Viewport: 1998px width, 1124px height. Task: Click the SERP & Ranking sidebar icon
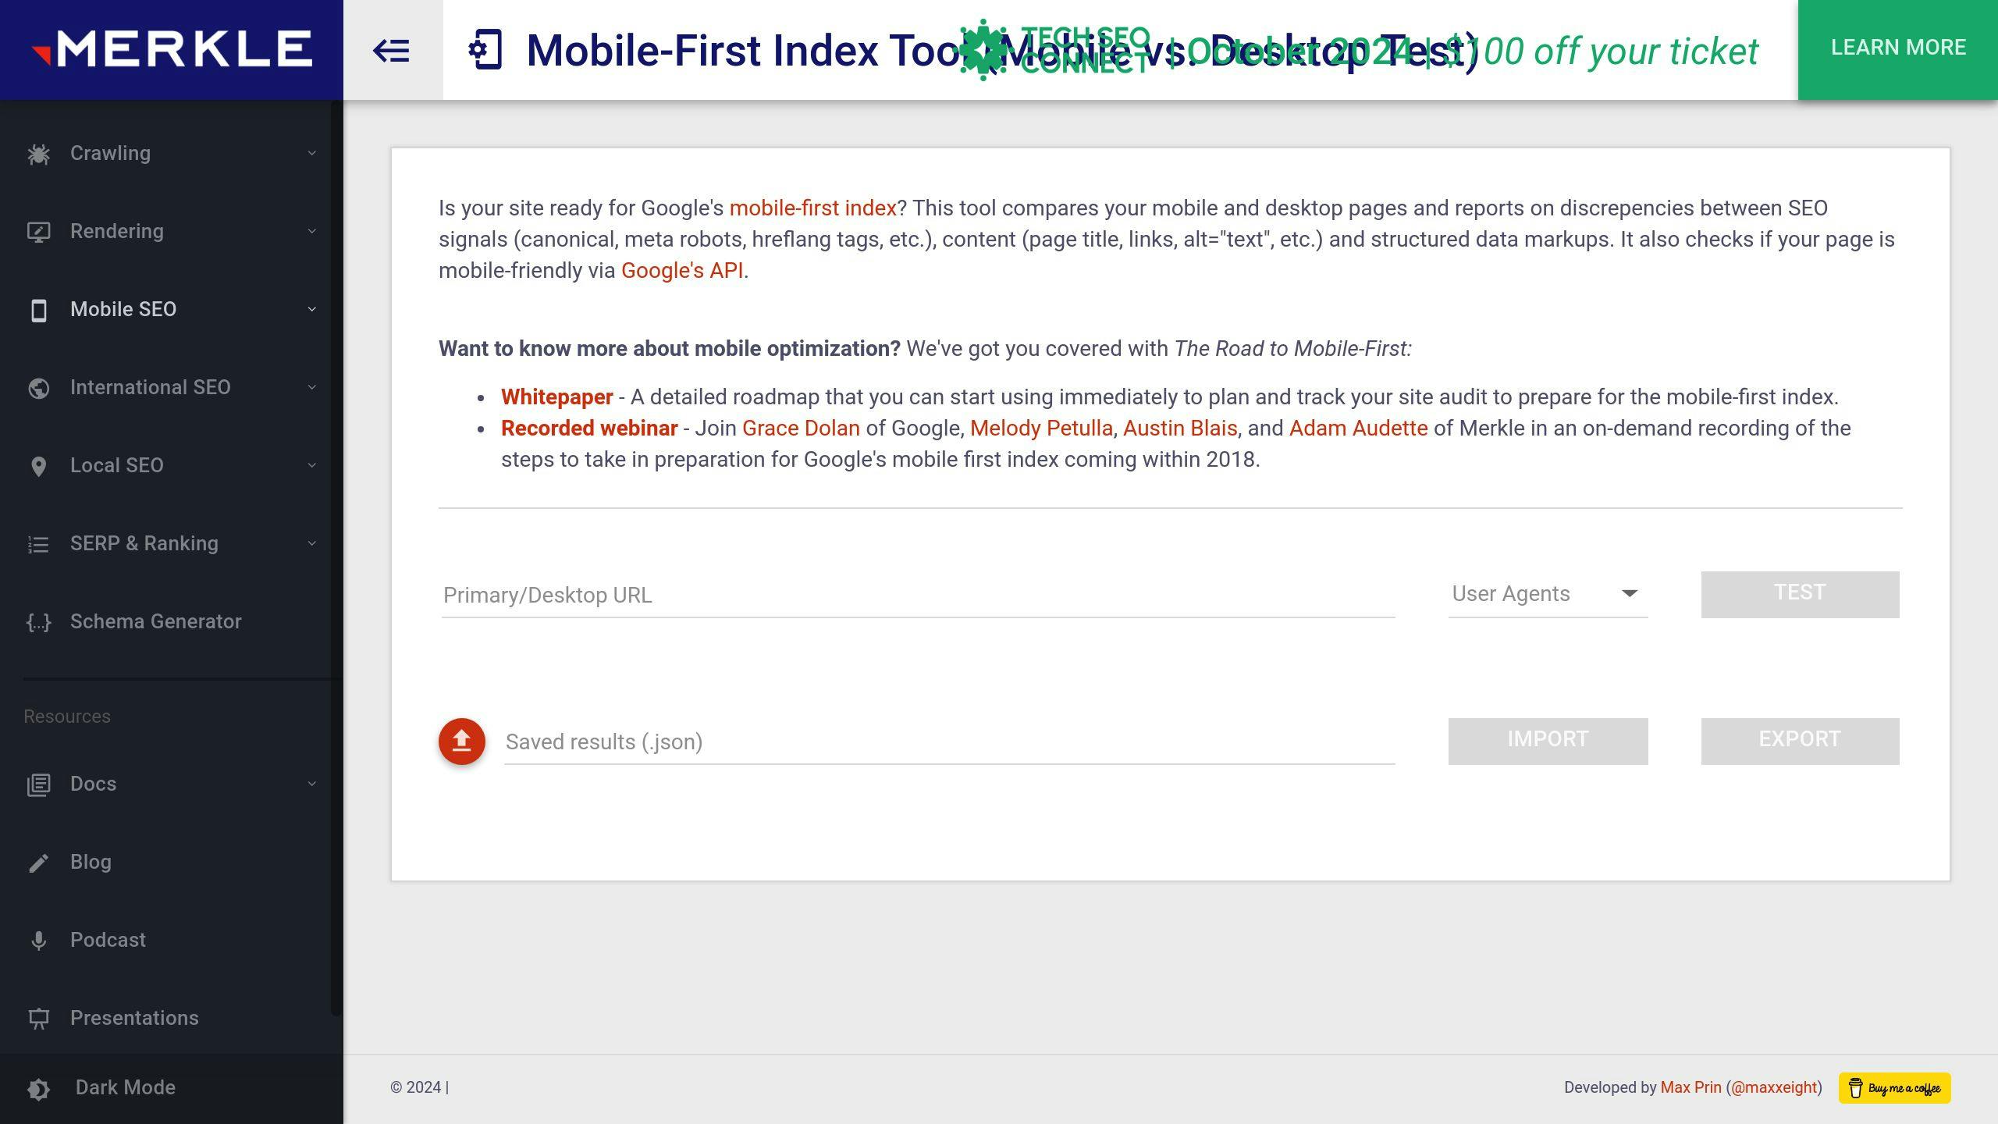tap(38, 543)
